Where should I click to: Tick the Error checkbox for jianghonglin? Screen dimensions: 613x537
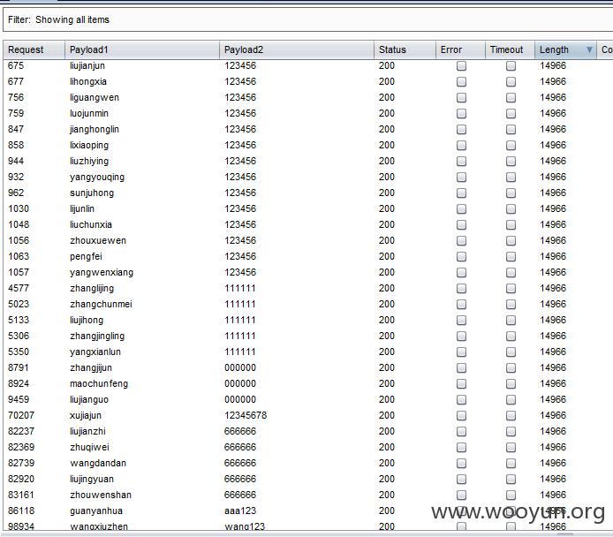point(461,129)
